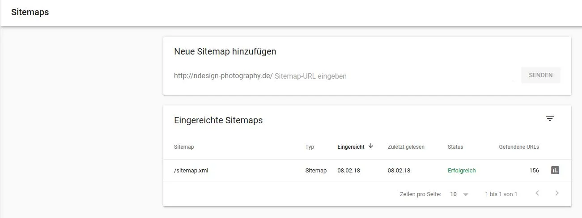Click the found URLs count 156
The image size is (582, 218).
[x=534, y=170]
